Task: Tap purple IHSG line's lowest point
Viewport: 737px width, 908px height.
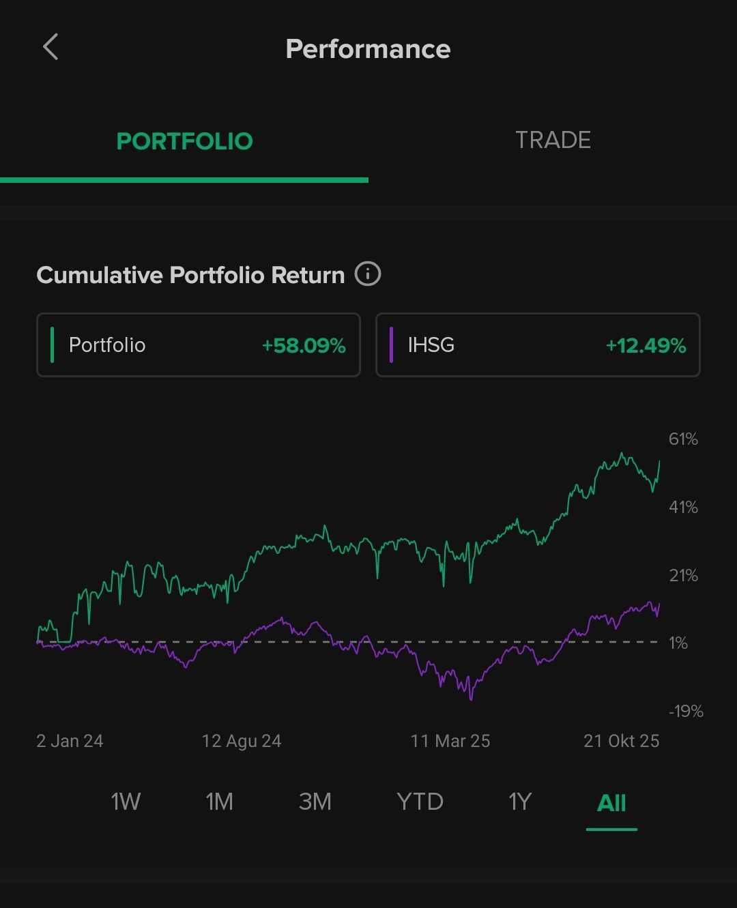Action: [x=471, y=699]
